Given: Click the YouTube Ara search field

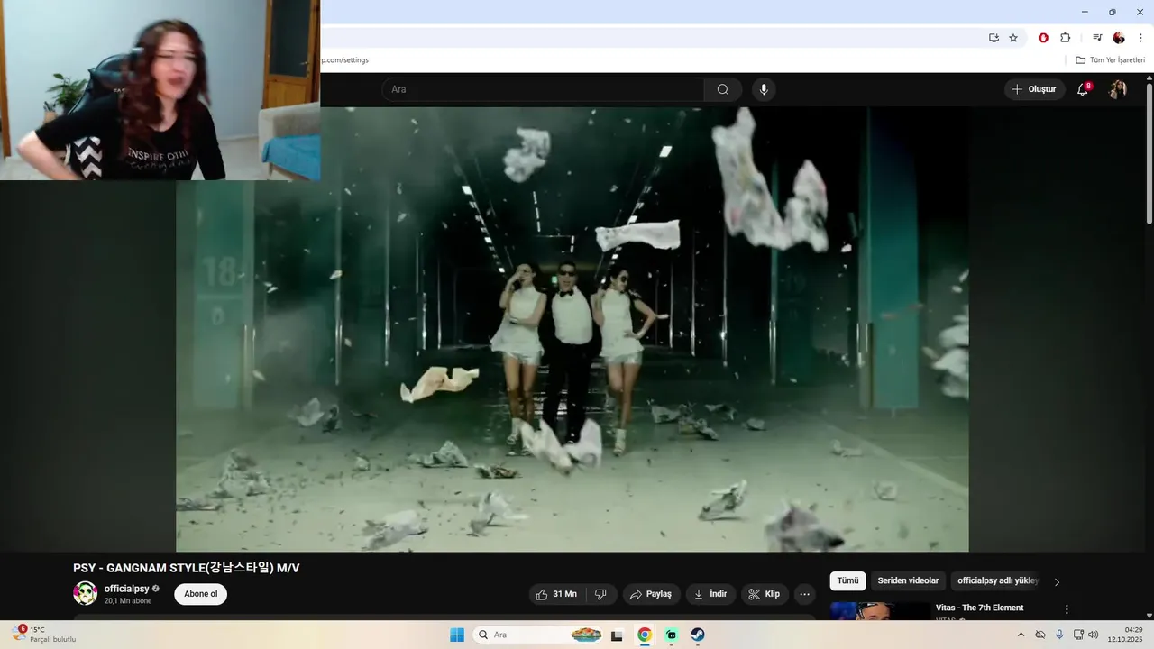Looking at the screenshot, I should [x=543, y=89].
